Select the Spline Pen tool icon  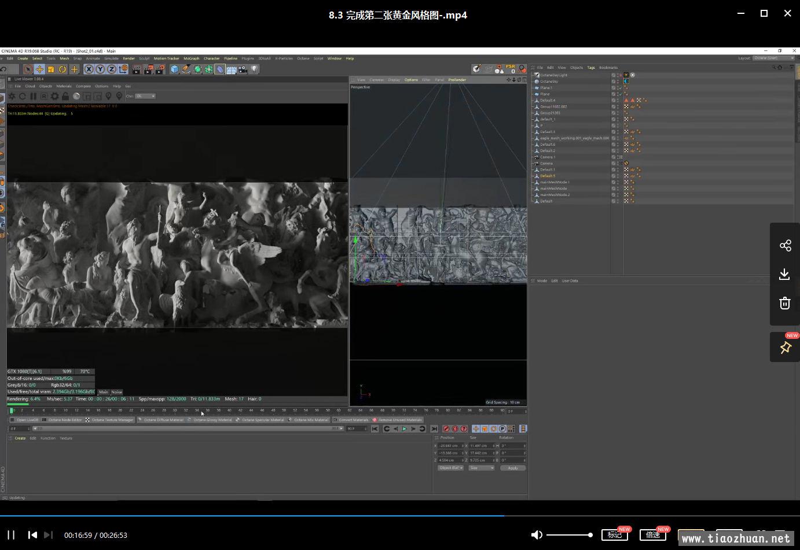(x=186, y=69)
